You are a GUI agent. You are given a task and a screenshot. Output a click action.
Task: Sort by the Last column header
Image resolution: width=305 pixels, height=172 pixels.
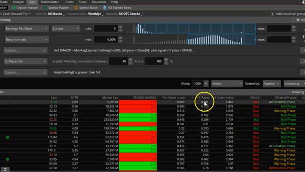coord(54,97)
